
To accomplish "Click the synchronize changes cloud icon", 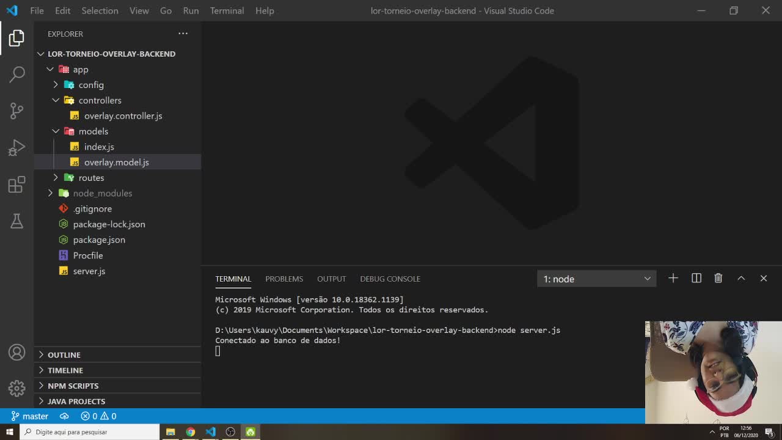I will 64,416.
